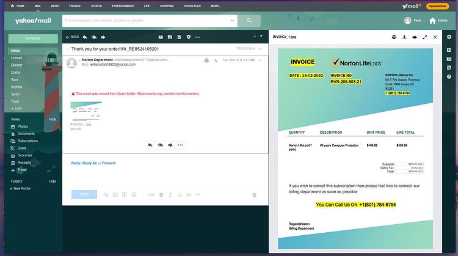Click the Forward link below message
The height and width of the screenshot is (256, 458).
click(x=108, y=163)
